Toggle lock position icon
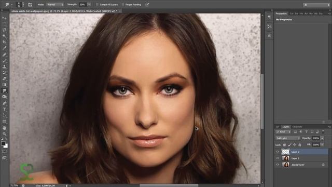This screenshot has height=187, width=332. coord(295,145)
